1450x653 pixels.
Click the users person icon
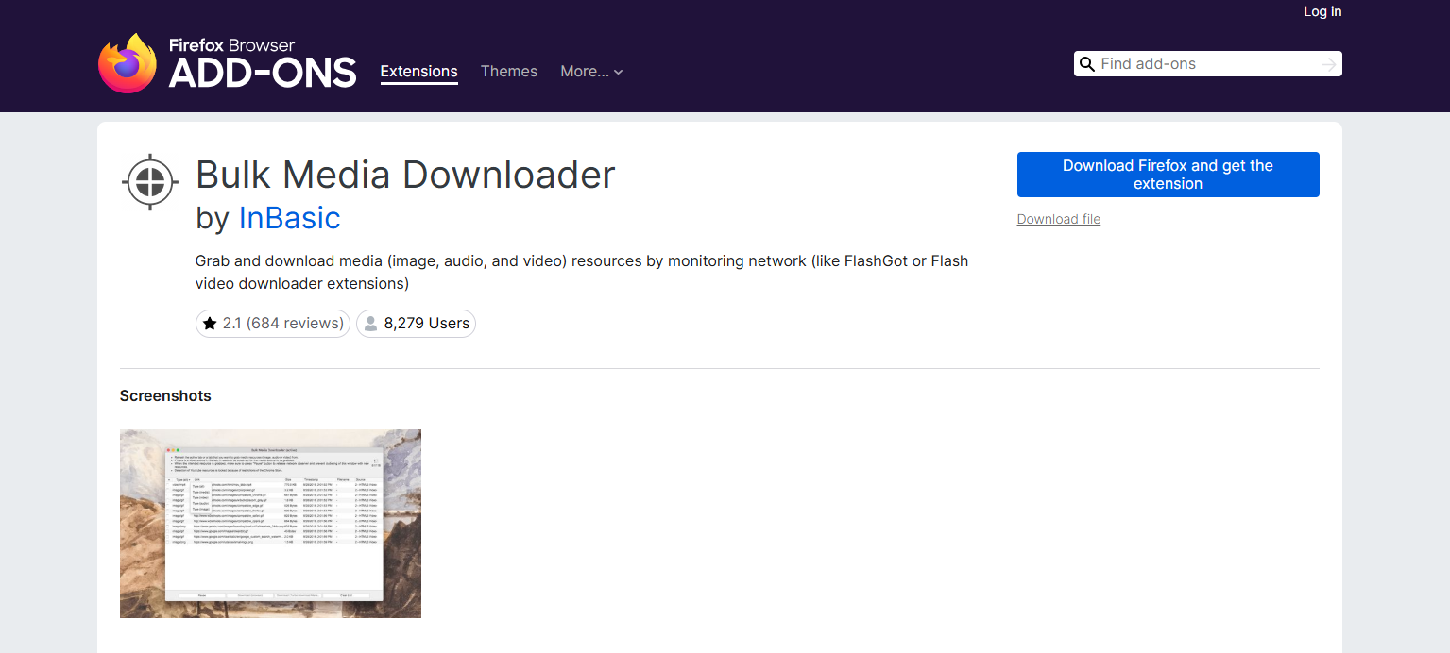pos(371,324)
